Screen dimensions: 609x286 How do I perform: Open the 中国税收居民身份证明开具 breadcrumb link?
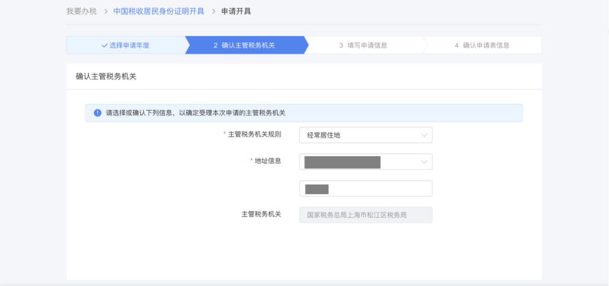point(158,11)
